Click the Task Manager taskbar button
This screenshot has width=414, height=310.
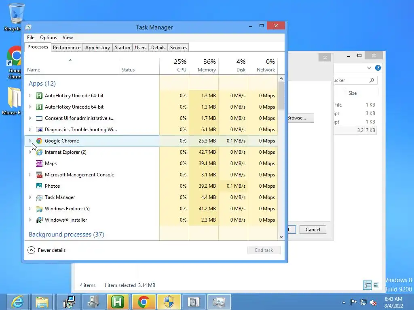[x=219, y=302]
